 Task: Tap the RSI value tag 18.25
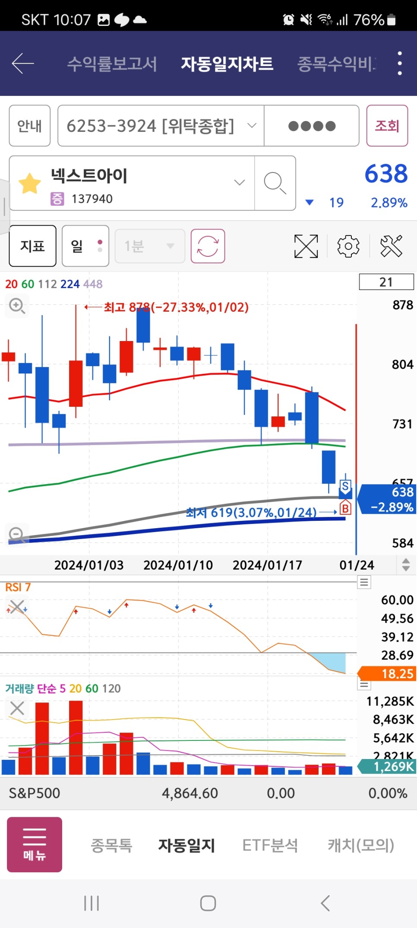coord(387,673)
